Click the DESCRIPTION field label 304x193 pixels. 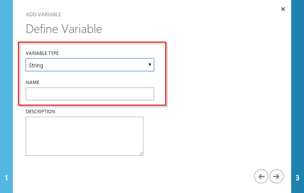[x=40, y=112]
